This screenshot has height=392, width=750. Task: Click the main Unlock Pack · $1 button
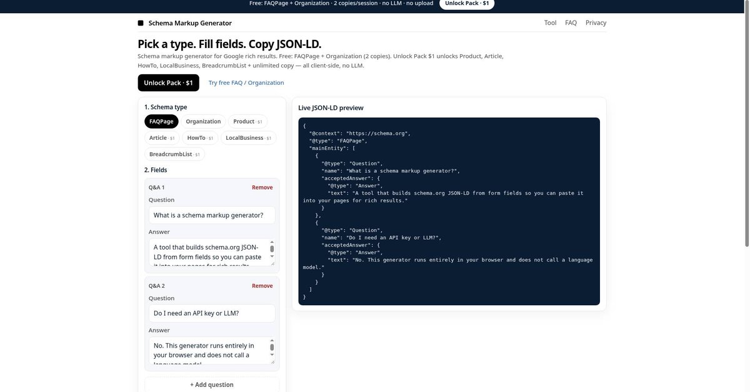(169, 82)
